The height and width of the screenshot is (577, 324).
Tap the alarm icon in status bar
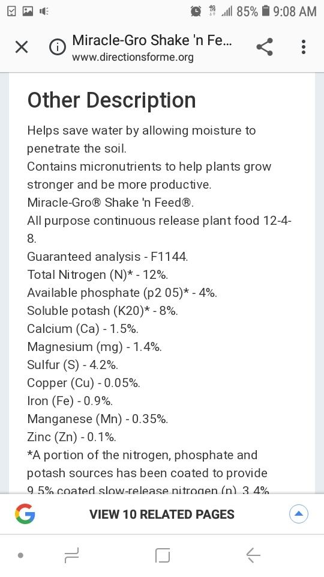coord(196,11)
